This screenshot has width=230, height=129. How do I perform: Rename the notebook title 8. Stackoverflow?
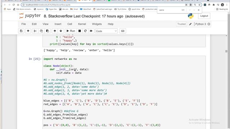(58, 16)
